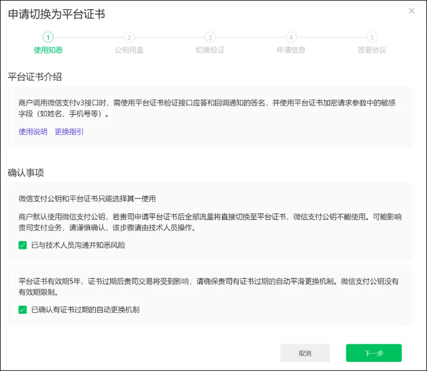Select the 切换验证 step label

[210, 50]
